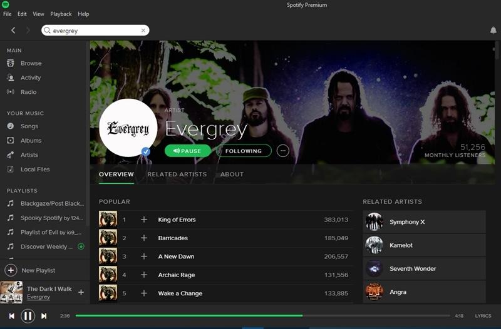
Task: Click the main page vertical scrollbar
Action: [x=497, y=51]
